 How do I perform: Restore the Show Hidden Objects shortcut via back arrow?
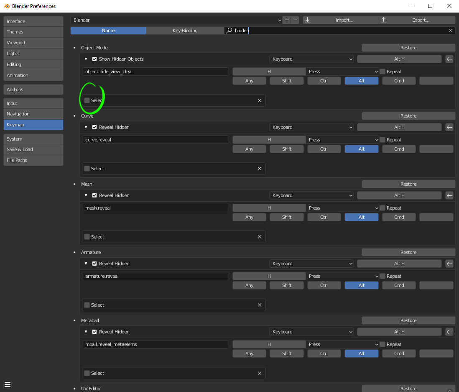pyautogui.click(x=449, y=59)
